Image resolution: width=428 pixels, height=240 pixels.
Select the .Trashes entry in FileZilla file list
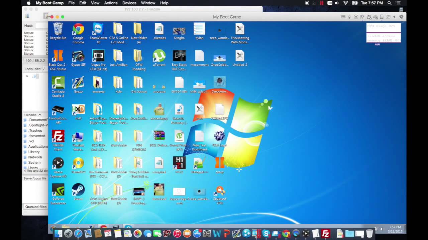(35, 131)
